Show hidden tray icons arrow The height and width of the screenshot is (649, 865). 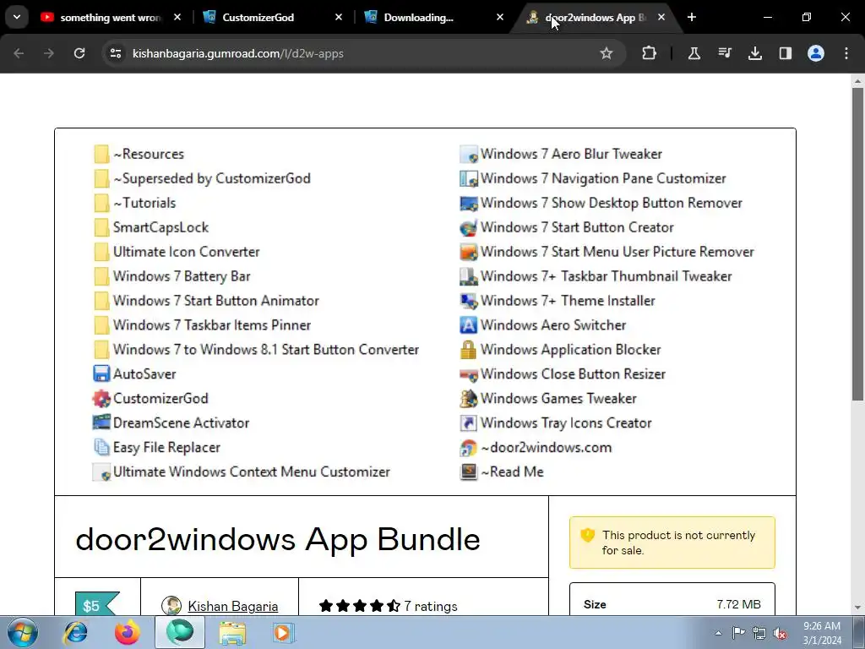point(718,633)
